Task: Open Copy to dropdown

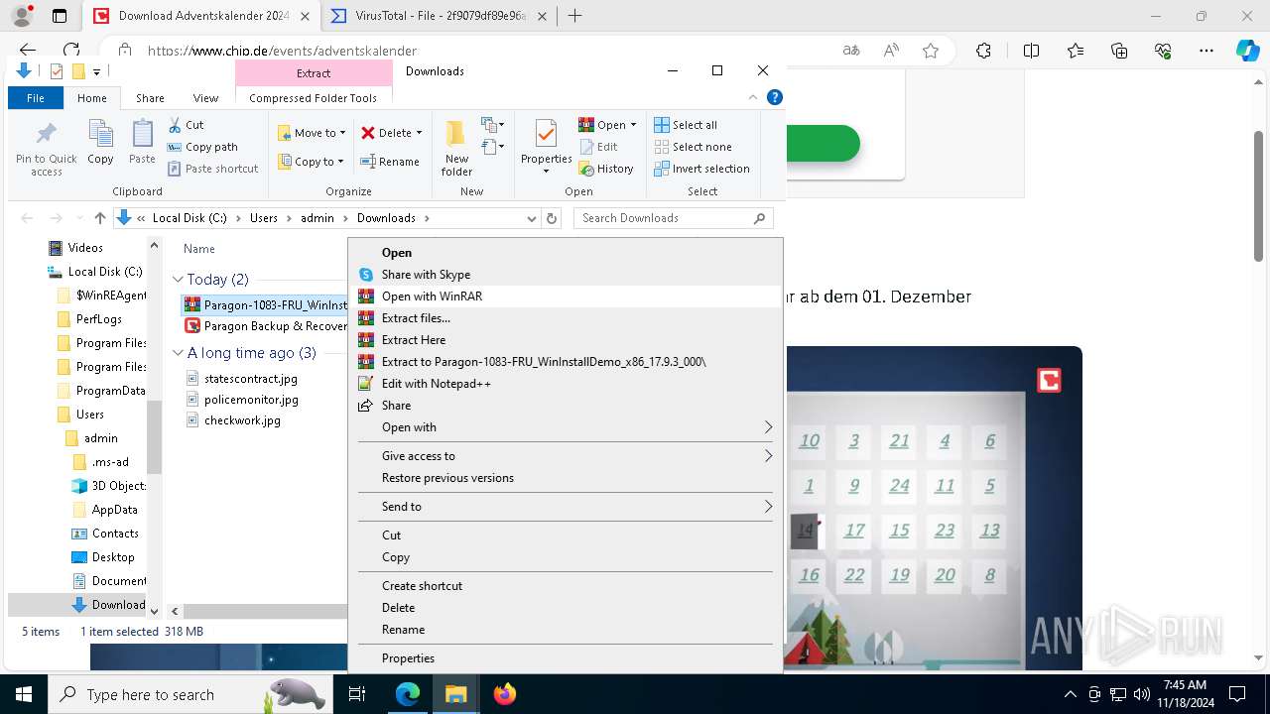Action: 312,162
